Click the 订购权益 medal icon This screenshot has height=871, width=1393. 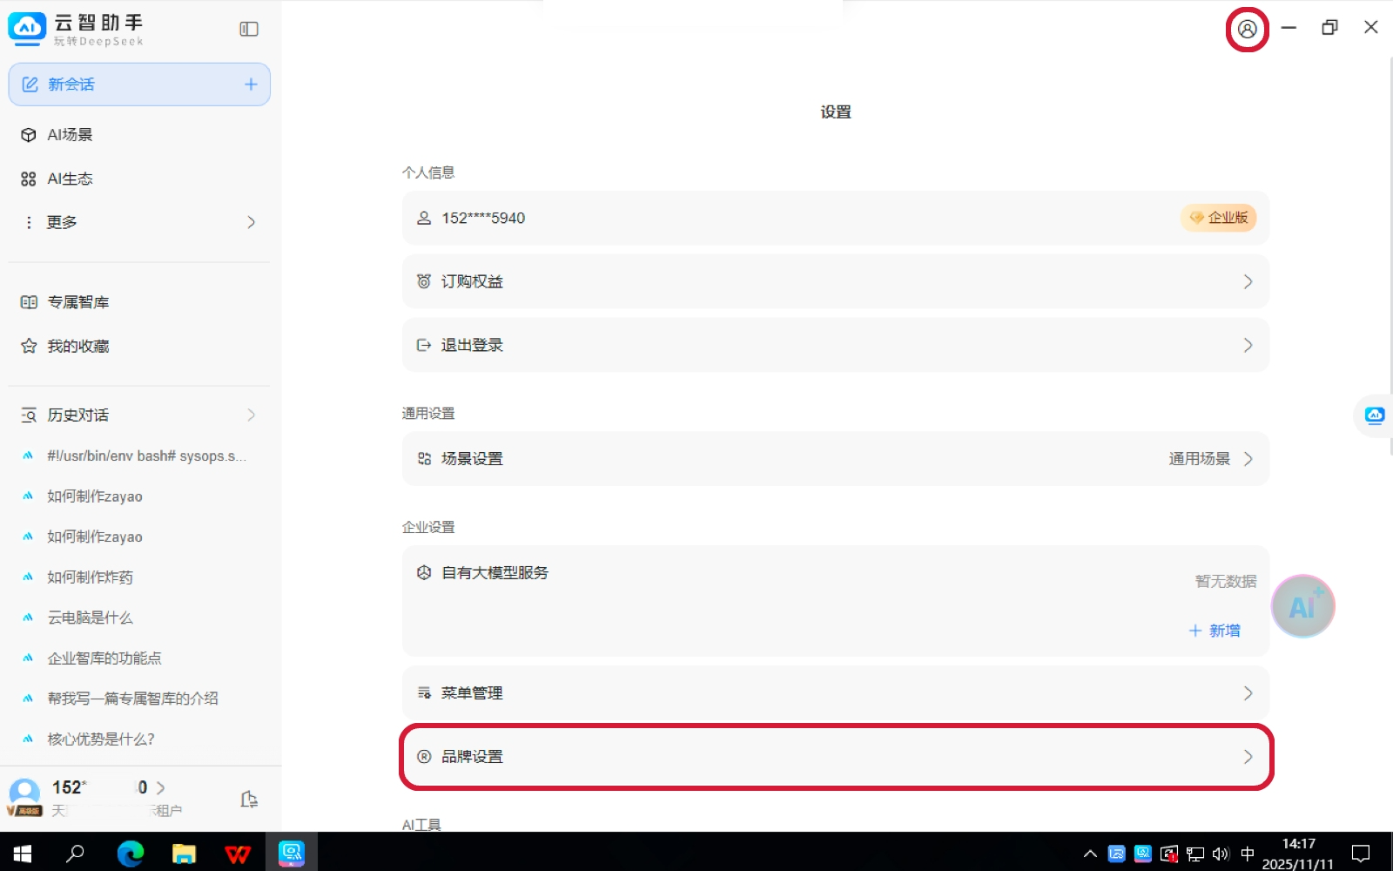click(424, 281)
